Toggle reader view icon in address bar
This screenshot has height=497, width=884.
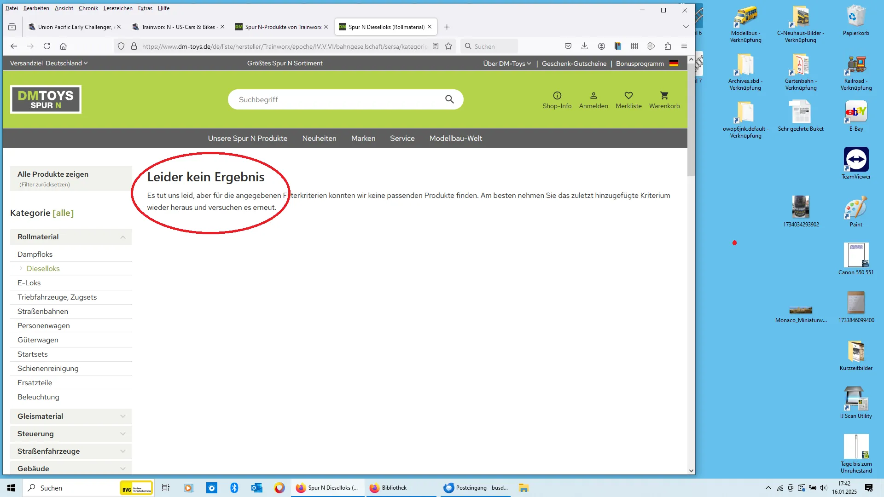tap(436, 46)
